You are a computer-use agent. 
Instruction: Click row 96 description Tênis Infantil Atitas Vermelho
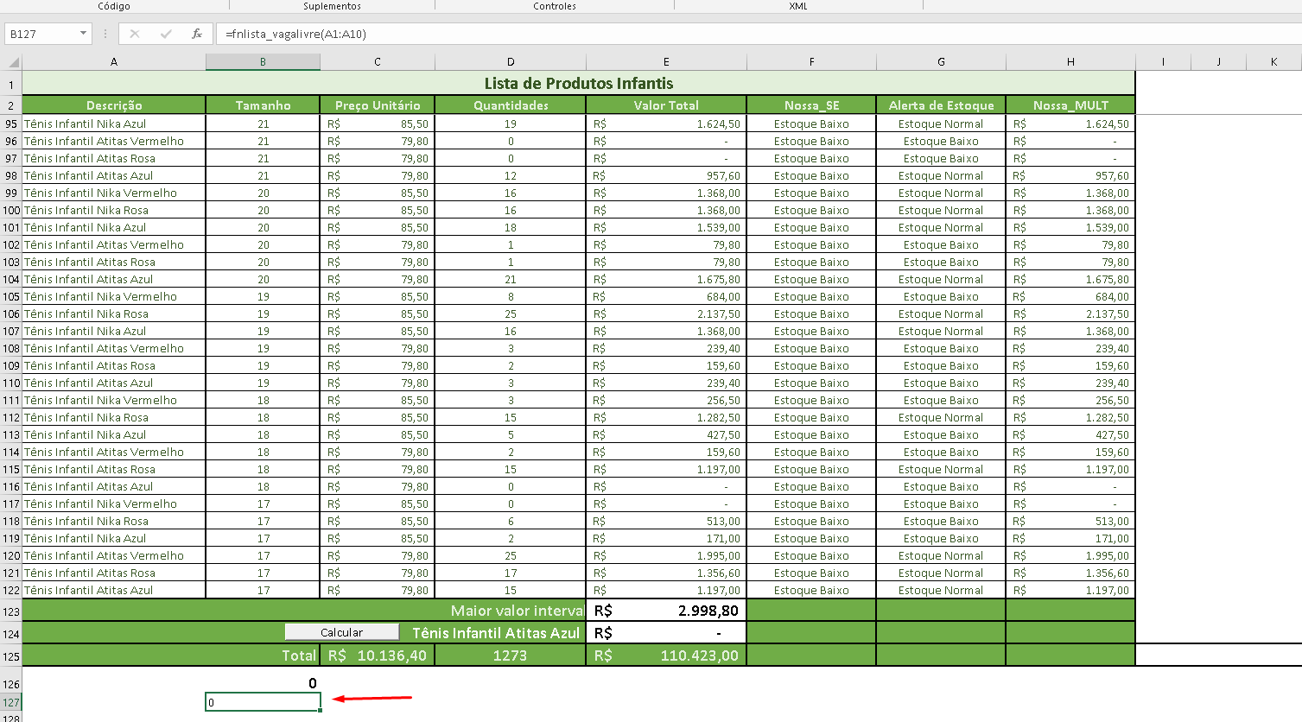click(114, 141)
